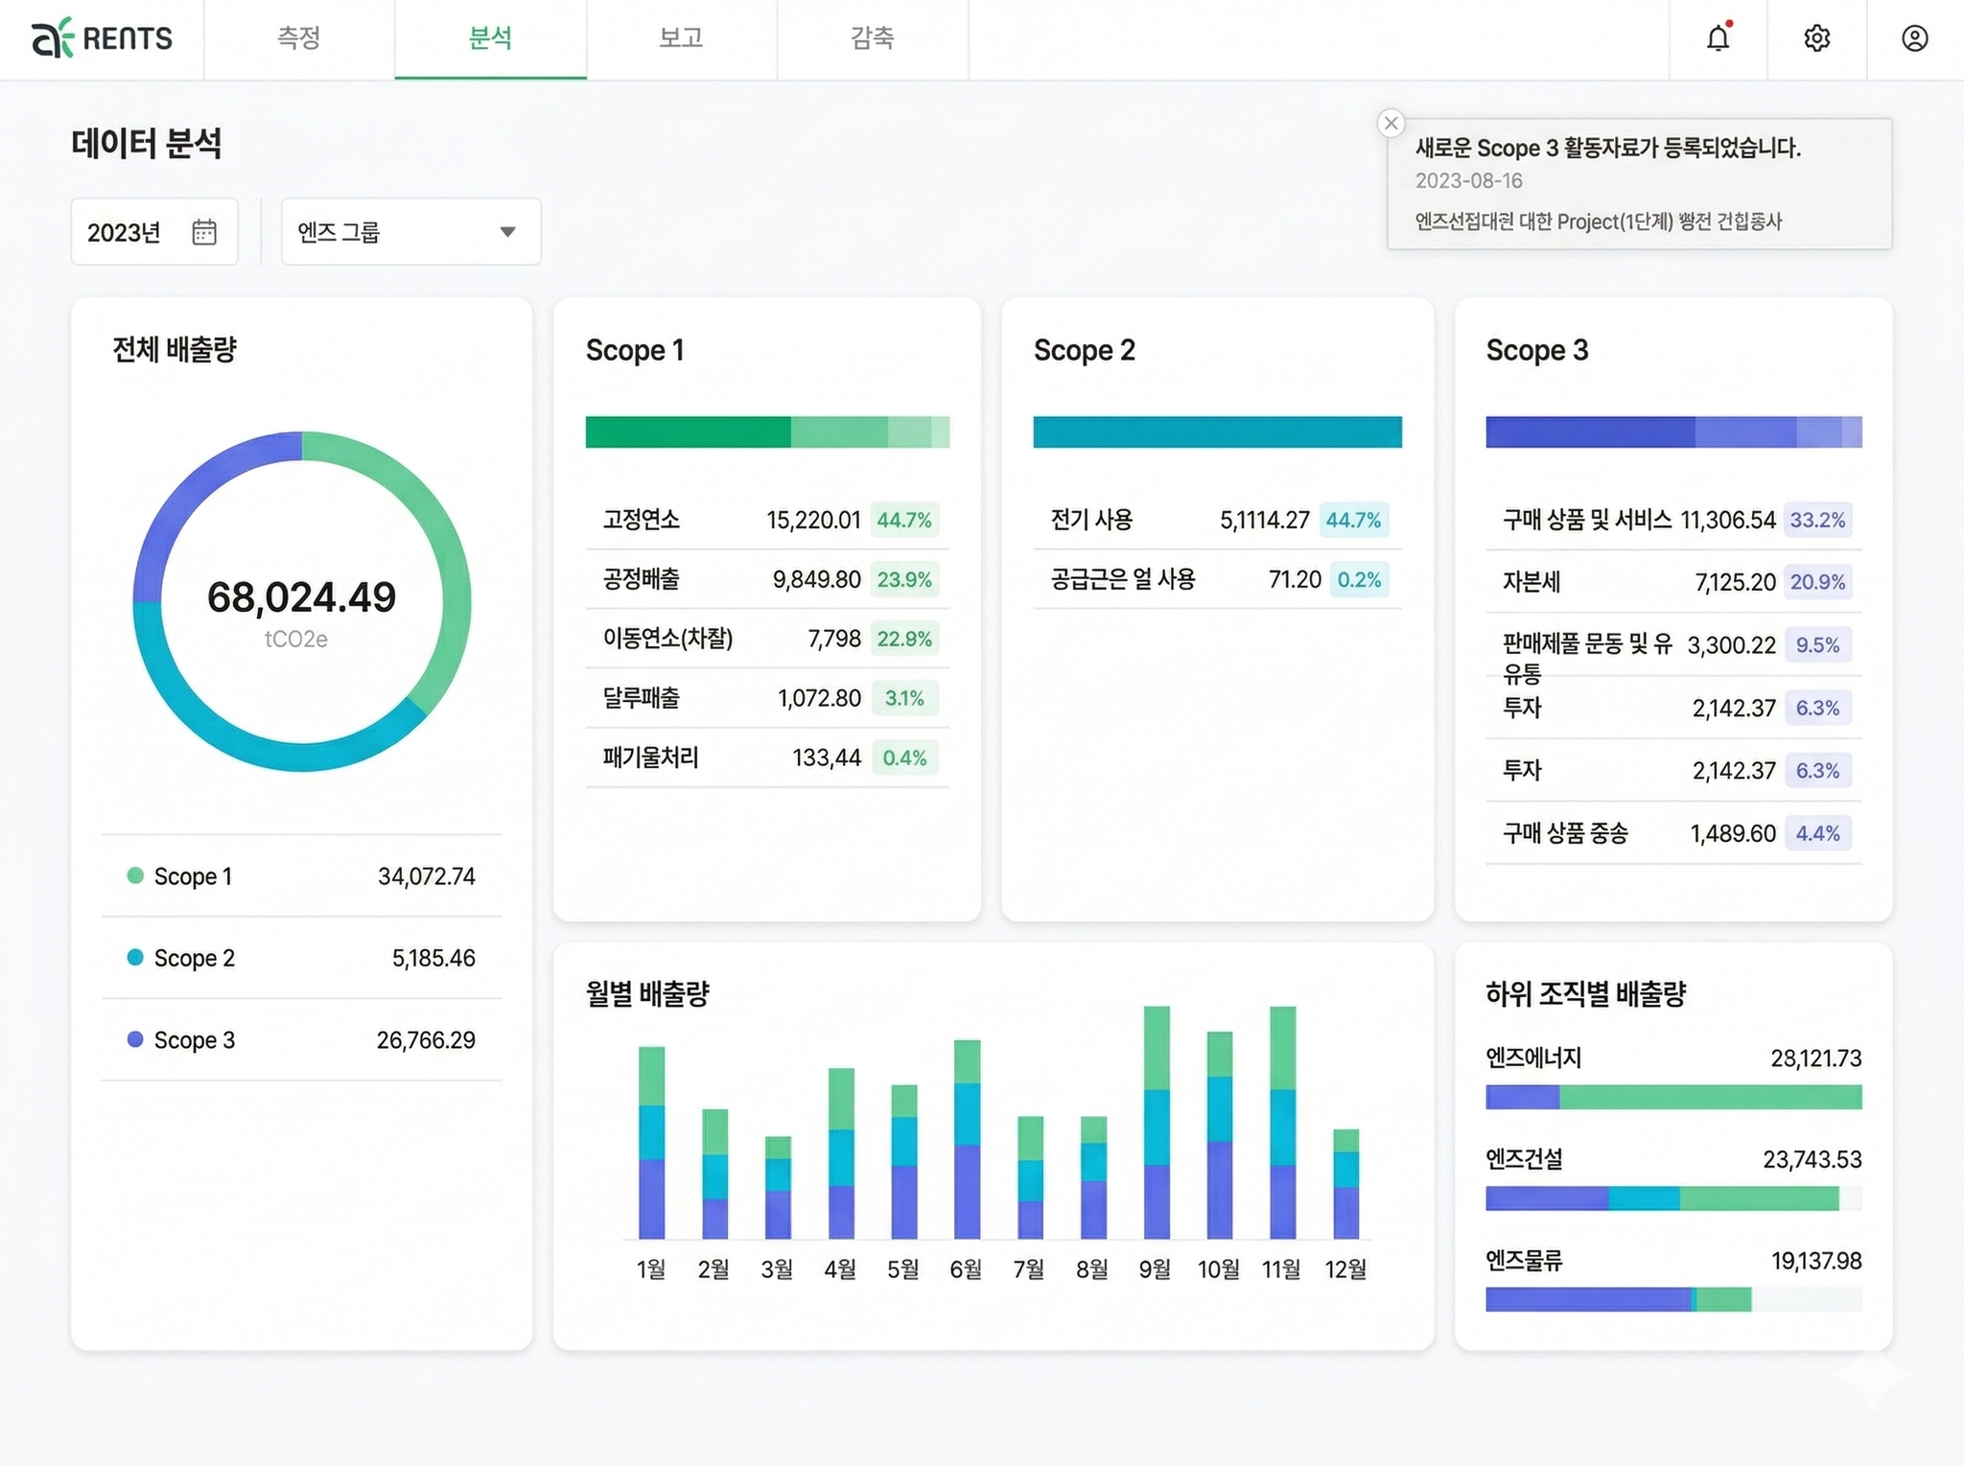Click the calendar icon next to 2023년

[204, 232]
